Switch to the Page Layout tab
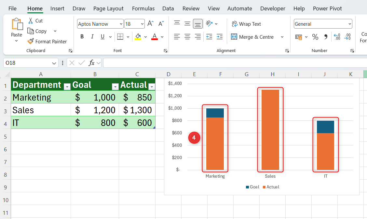The width and height of the screenshot is (367, 219). coord(108,9)
